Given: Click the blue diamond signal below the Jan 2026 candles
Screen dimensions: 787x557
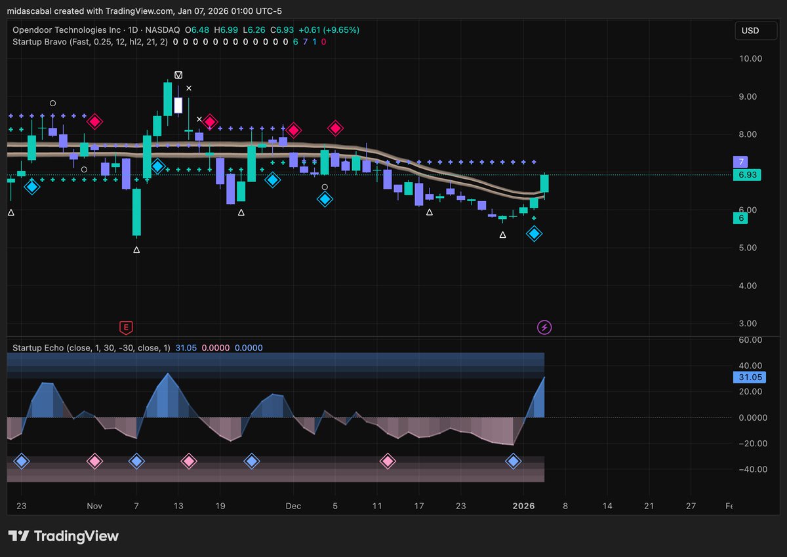Looking at the screenshot, I should click(x=535, y=233).
